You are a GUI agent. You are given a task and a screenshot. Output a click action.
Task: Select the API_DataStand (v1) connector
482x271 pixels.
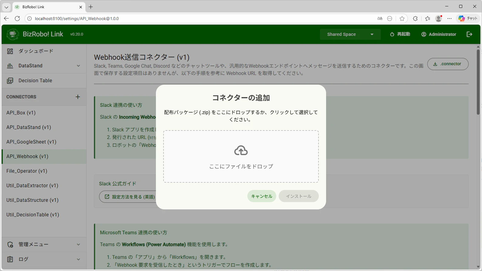[x=44, y=127]
